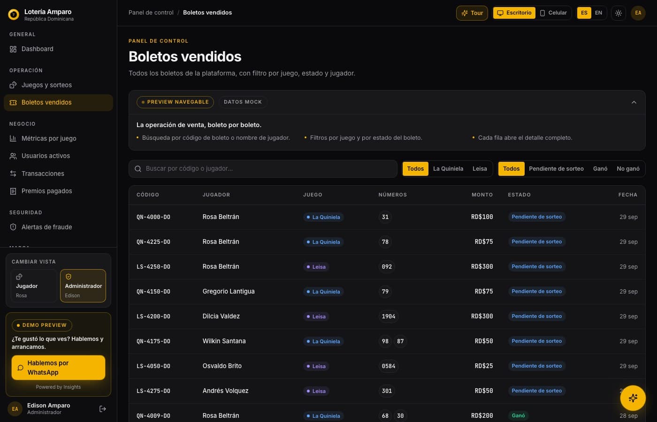Image resolution: width=657 pixels, height=422 pixels.
Task: Click the Ganó status badge on QN-4009-DO
Action: (518, 415)
